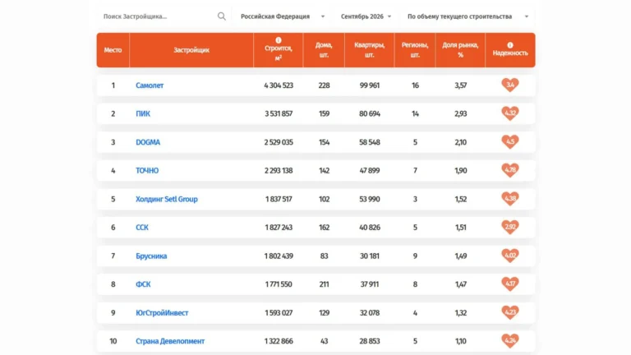The image size is (631, 355).
Task: Sort by the Застройщик column header
Action: pos(191,50)
